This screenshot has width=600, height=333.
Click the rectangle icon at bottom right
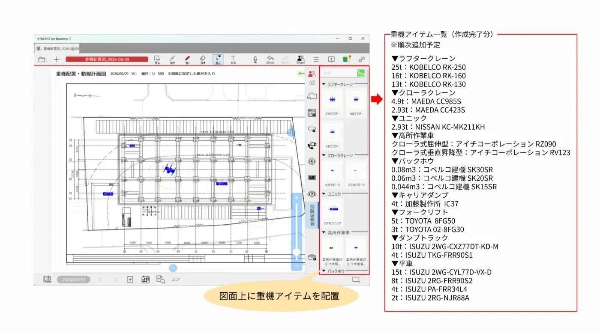tap(356, 279)
